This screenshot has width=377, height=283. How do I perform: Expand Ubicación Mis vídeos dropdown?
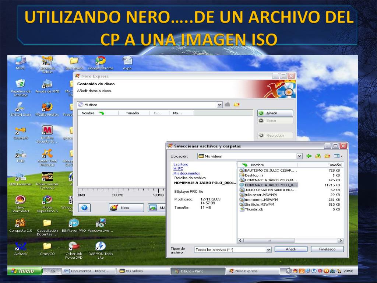(299, 156)
